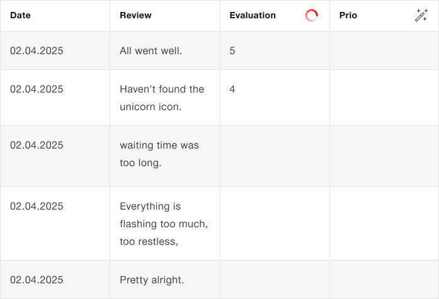
Task: Select the Date column header
Action: [21, 16]
